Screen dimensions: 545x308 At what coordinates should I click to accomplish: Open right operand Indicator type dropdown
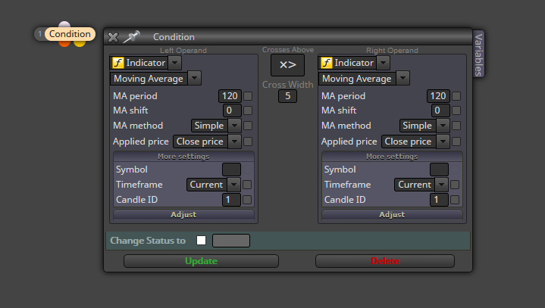tap(383, 63)
